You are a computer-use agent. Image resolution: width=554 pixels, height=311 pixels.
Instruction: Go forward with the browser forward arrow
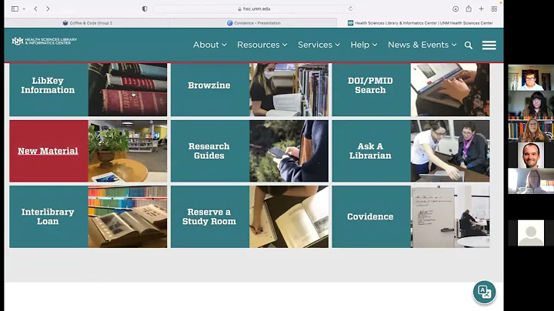tap(48, 8)
